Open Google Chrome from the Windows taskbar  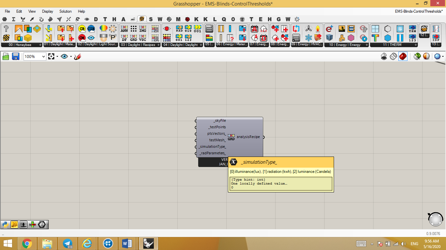coord(27,243)
